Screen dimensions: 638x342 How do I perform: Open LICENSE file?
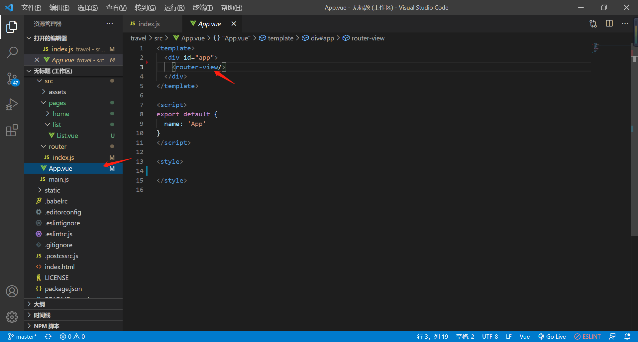[73, 278]
